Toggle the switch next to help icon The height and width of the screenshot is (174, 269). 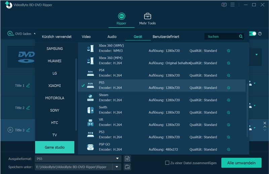tap(253, 34)
